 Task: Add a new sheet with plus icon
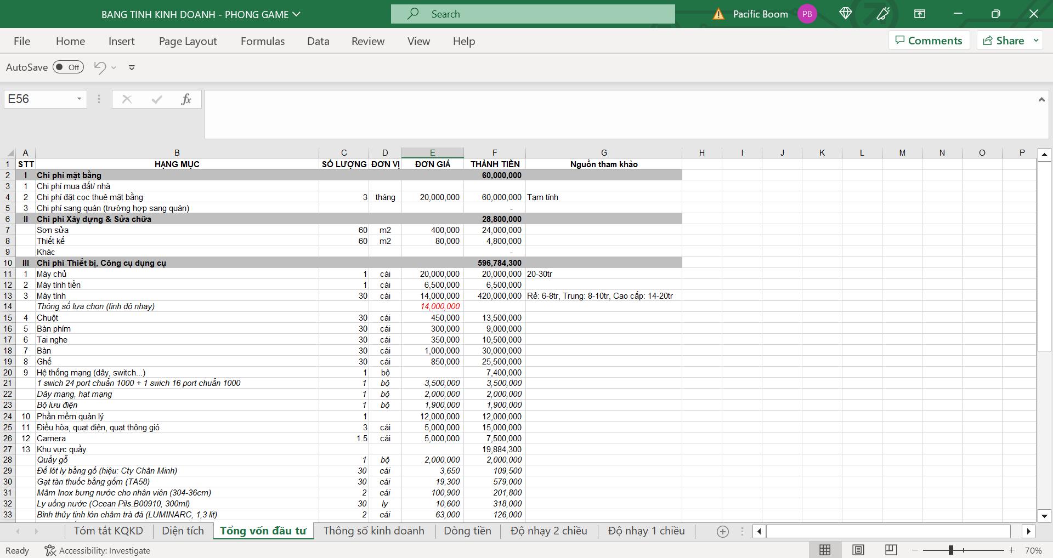723,531
